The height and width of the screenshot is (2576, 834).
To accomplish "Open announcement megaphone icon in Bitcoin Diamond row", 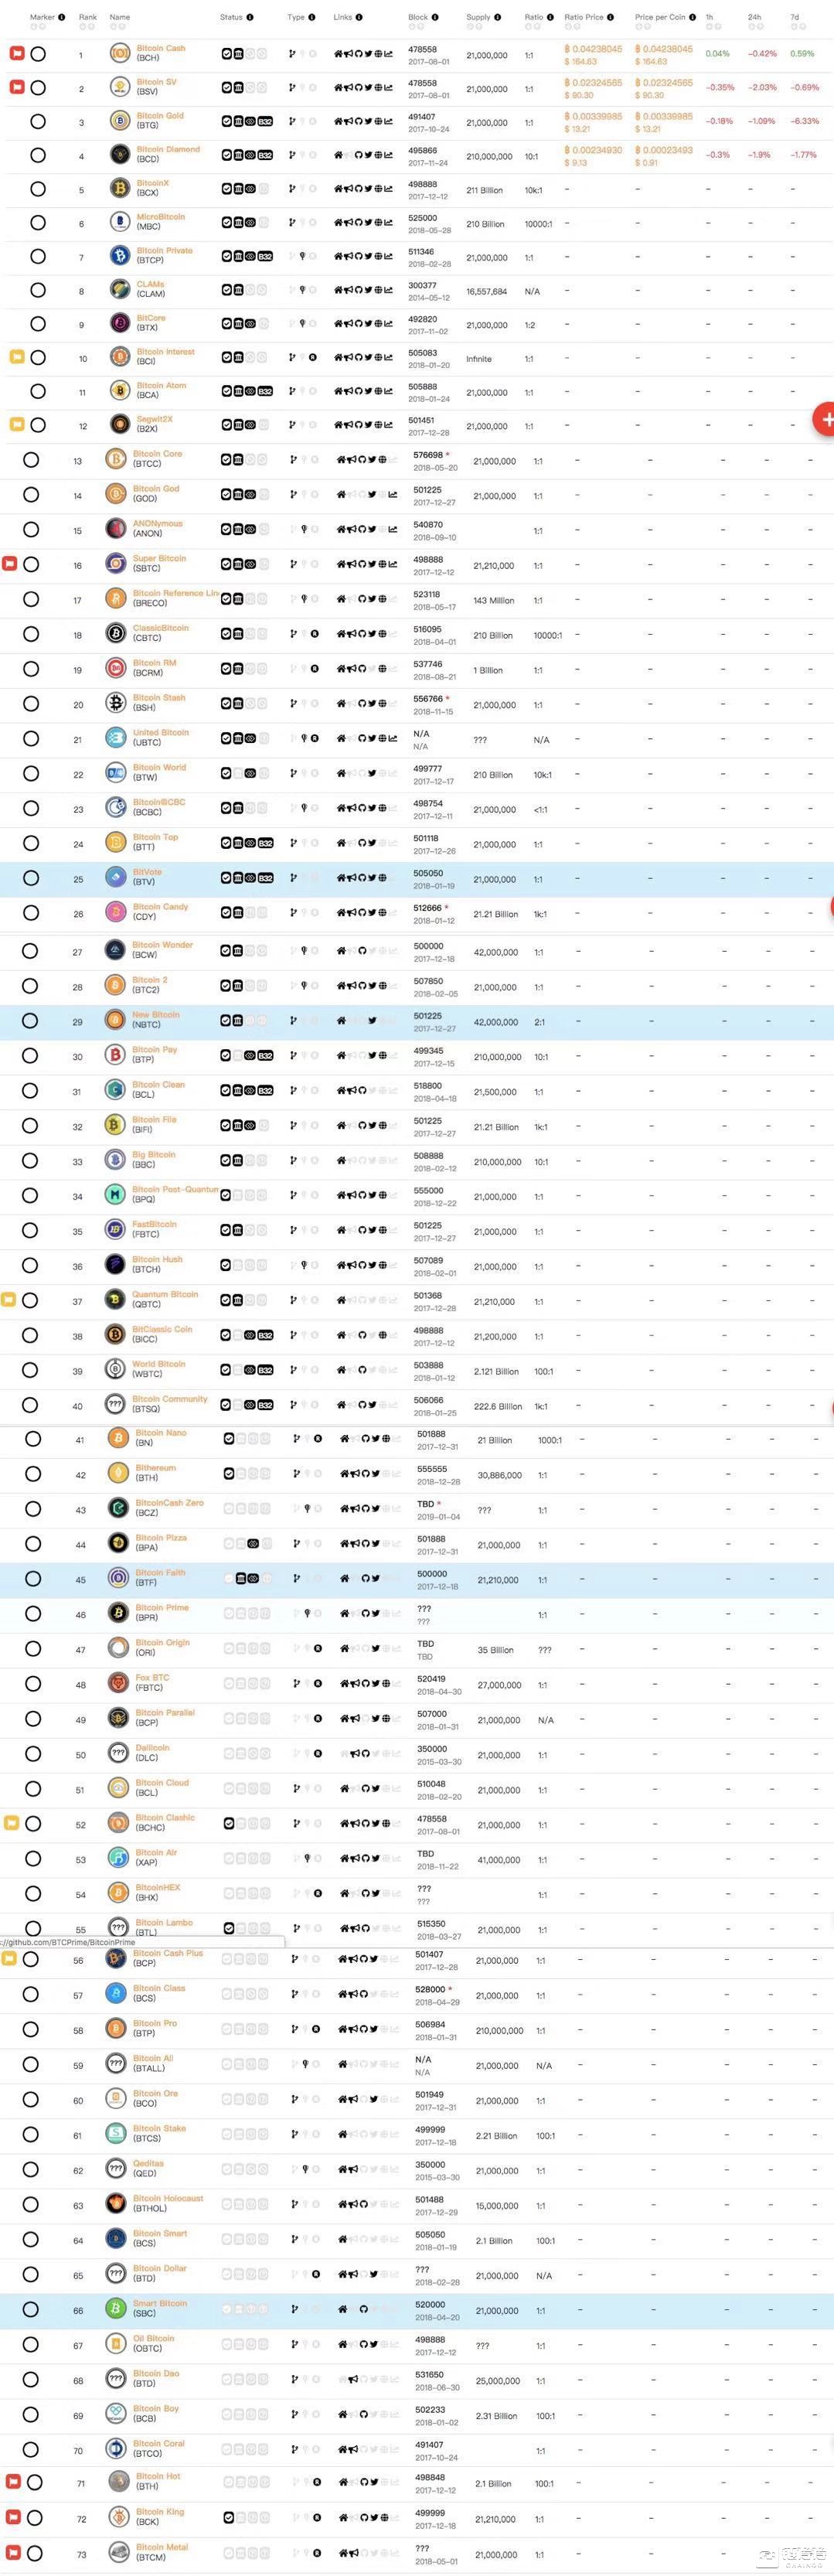I will coord(349,155).
